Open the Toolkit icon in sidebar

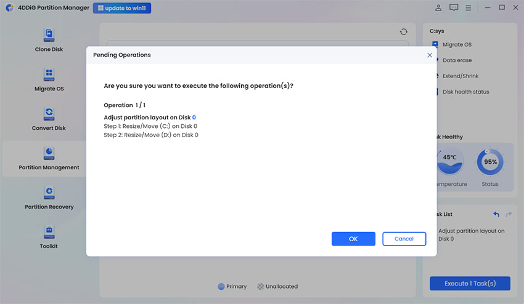49,232
